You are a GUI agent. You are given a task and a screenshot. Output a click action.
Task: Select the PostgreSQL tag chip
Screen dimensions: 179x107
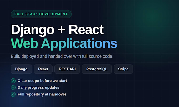[x=97, y=69]
